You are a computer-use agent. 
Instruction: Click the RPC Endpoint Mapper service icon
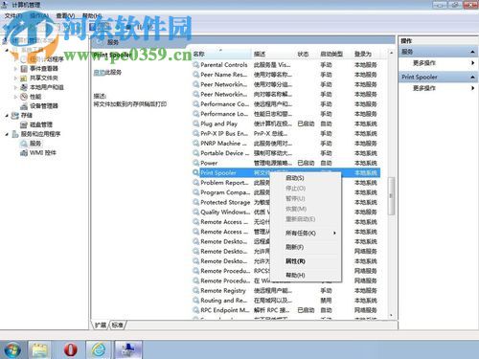click(x=195, y=310)
